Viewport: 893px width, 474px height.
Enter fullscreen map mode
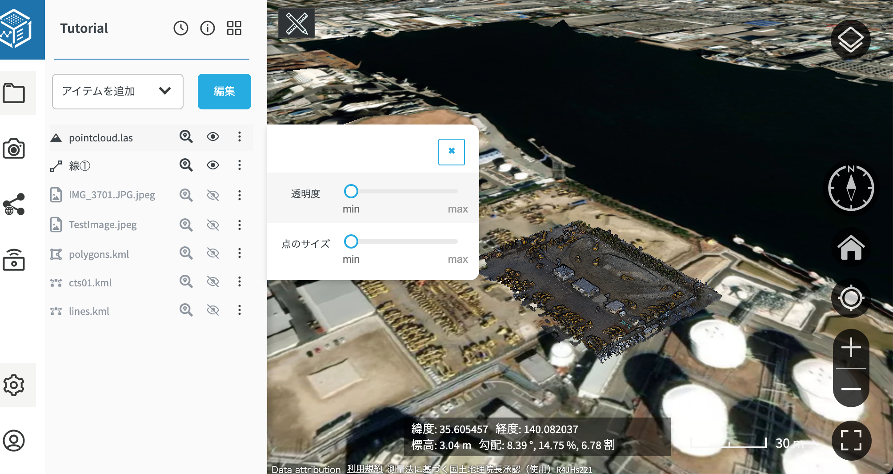851,440
